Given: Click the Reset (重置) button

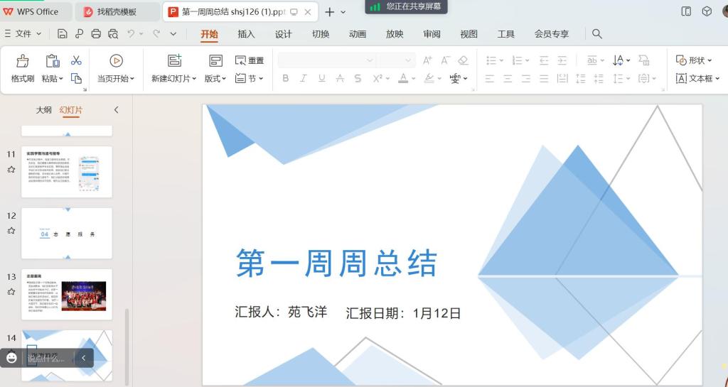Looking at the screenshot, I should click(250, 60).
